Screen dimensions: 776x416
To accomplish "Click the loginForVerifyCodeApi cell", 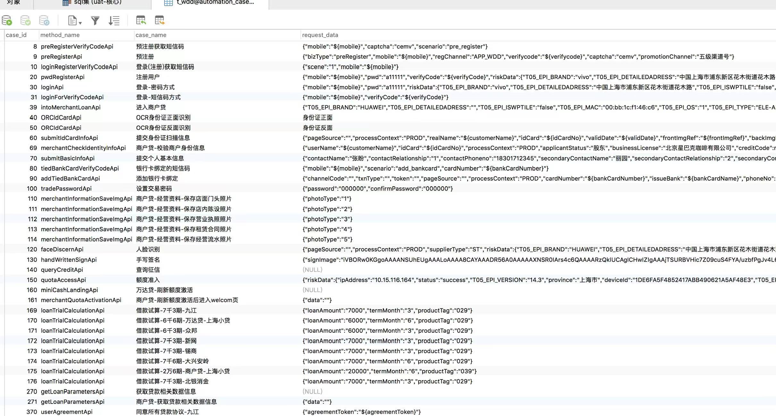I will (x=72, y=97).
